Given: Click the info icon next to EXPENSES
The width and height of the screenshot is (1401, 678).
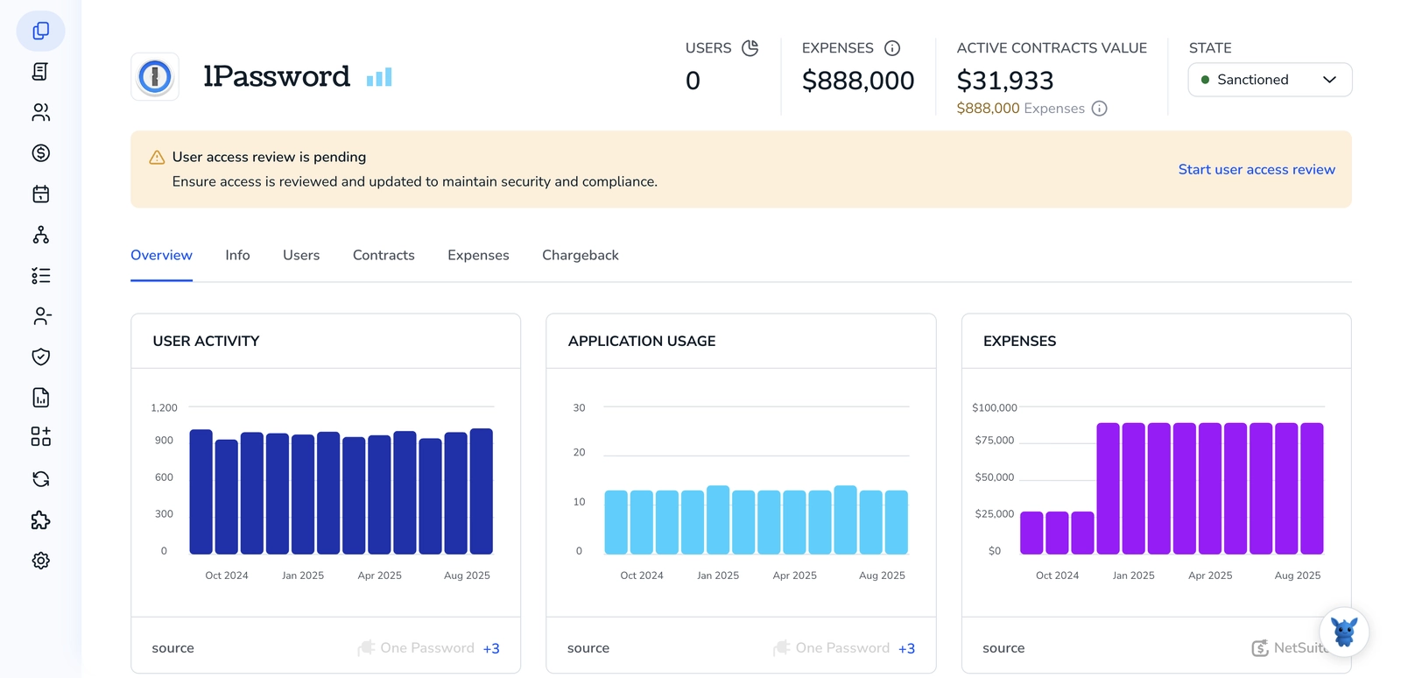Looking at the screenshot, I should coord(892,48).
